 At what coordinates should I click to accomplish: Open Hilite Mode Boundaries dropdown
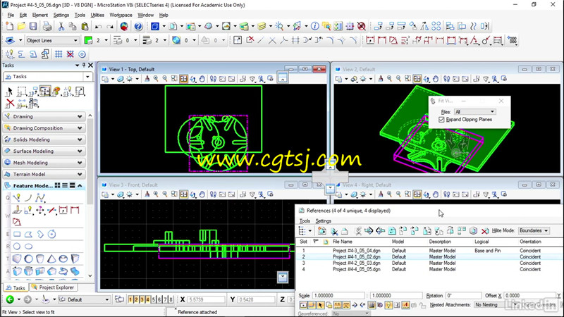534,231
